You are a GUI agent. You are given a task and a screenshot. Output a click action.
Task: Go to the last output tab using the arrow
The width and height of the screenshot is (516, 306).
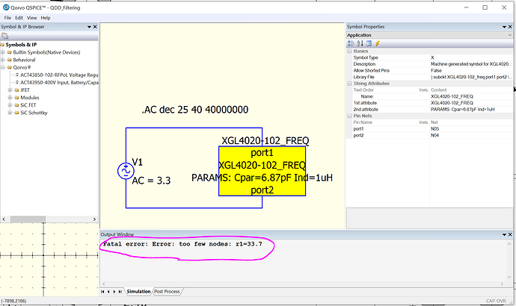pyautogui.click(x=120, y=292)
